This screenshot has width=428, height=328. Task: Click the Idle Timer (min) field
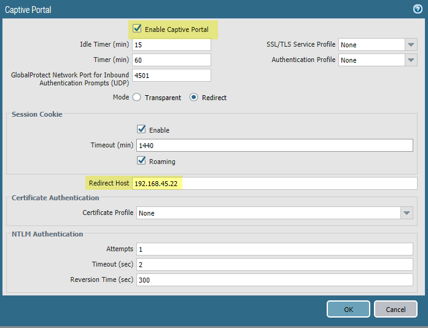pyautogui.click(x=173, y=45)
